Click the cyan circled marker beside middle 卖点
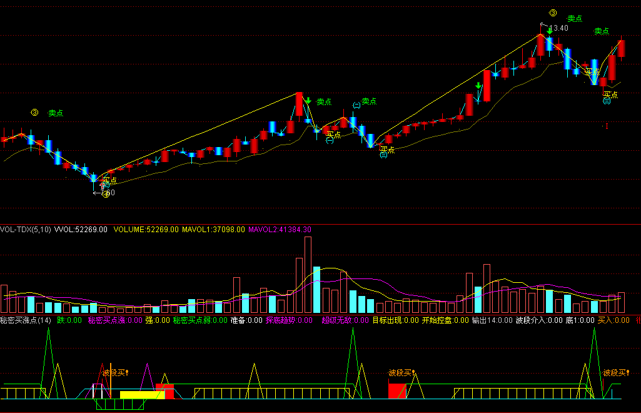641x413 pixels. click(x=356, y=105)
